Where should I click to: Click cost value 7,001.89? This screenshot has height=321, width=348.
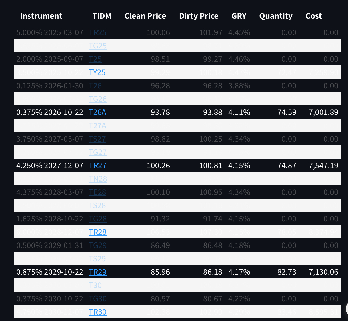click(323, 112)
